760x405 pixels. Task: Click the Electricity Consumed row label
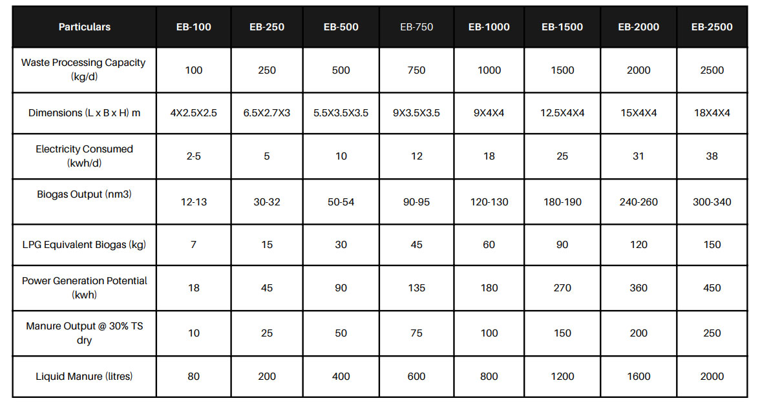[84, 156]
